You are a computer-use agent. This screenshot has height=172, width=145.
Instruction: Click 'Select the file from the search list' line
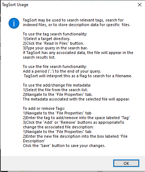click(x=55, y=90)
